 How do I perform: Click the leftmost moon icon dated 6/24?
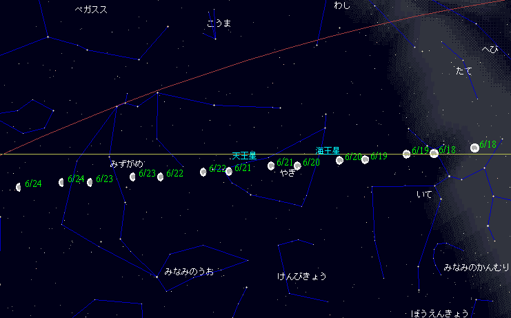tap(19, 187)
